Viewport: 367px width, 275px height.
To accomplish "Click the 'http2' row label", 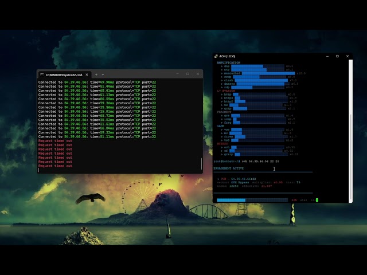I will [x=228, y=101].
